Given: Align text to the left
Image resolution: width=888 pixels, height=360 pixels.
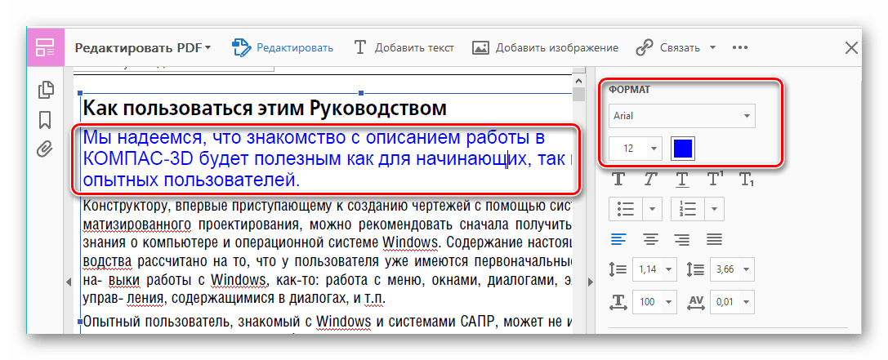Looking at the screenshot, I should click(619, 239).
